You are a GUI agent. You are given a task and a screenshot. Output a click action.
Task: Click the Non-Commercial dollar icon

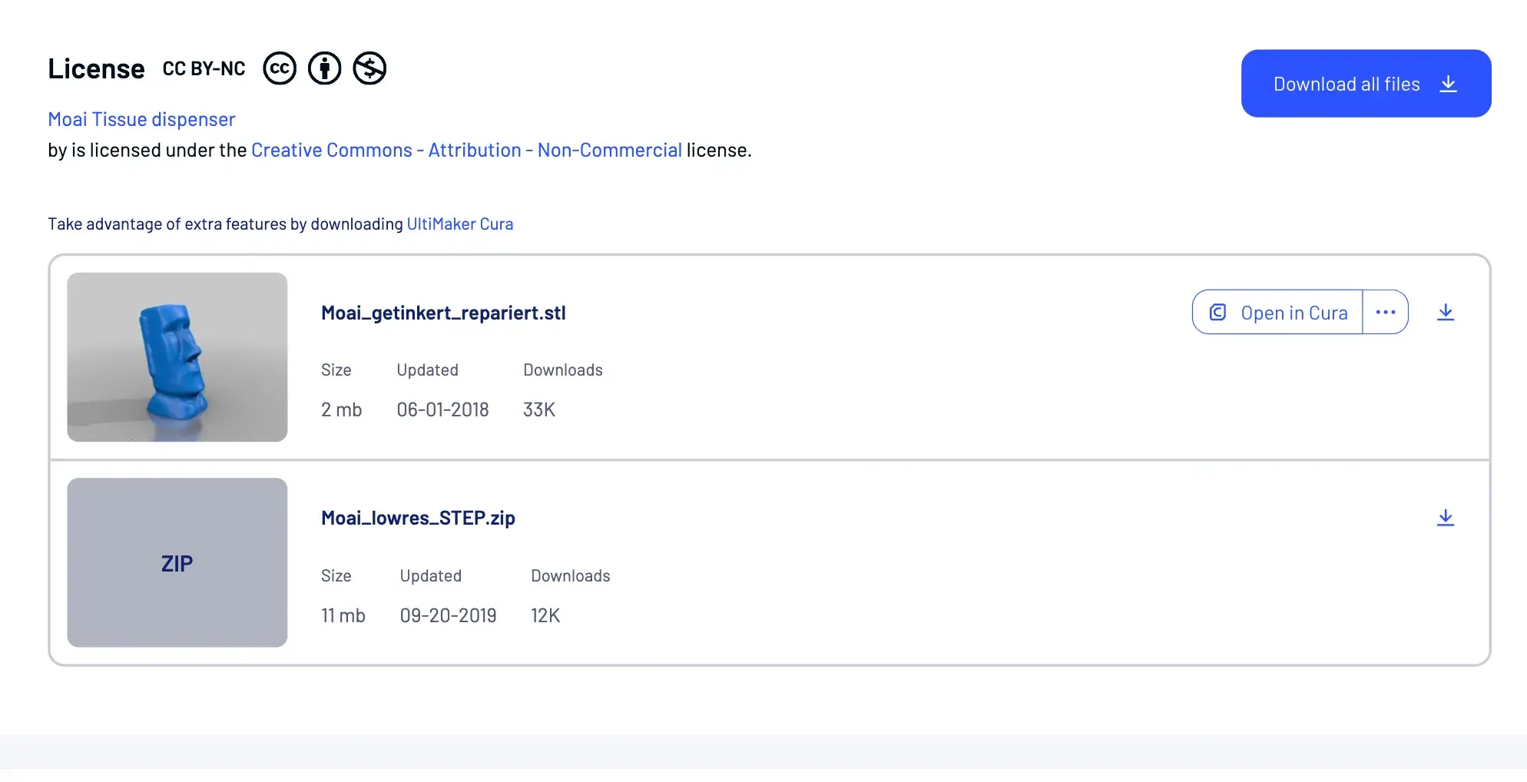tap(369, 68)
